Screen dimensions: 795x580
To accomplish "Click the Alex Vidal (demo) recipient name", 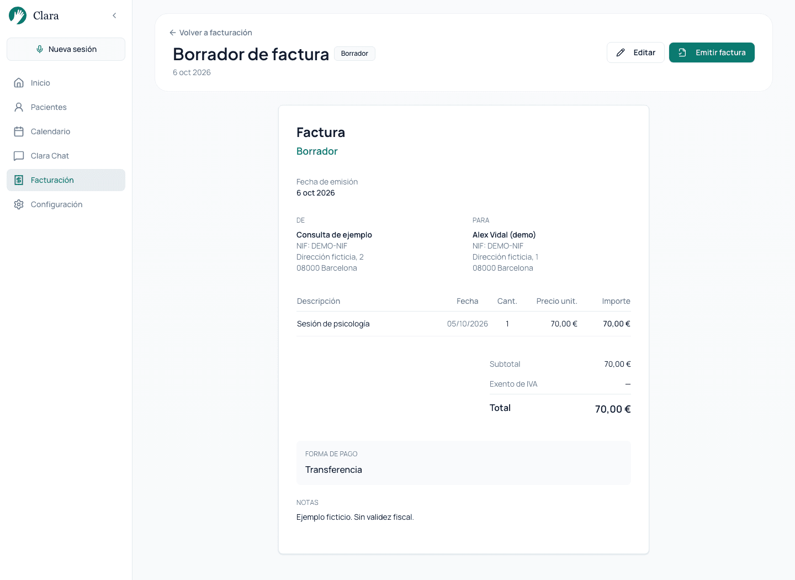I will click(504, 235).
